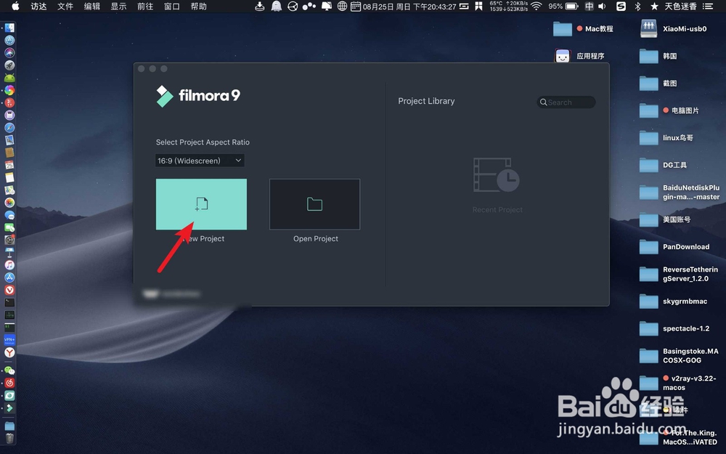Select the XiaoMi-usb0 drive on the desktop
This screenshot has height=454, width=726.
[674, 29]
